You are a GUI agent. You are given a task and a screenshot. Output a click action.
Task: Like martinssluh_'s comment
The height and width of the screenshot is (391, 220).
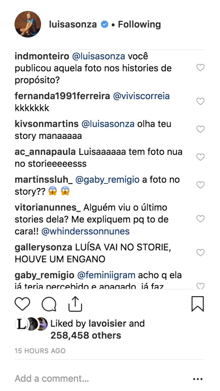pos(200,185)
